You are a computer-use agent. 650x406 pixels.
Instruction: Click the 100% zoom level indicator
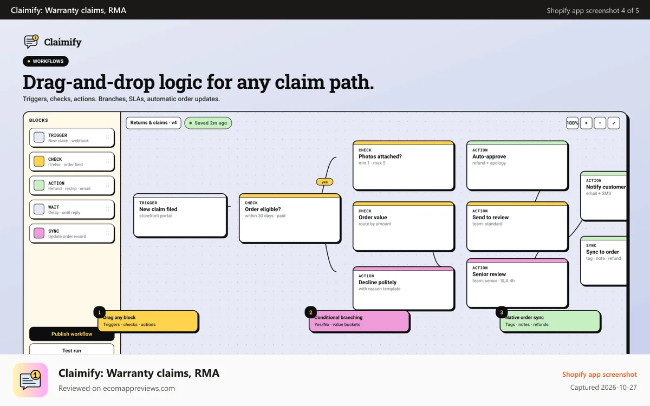coord(572,123)
